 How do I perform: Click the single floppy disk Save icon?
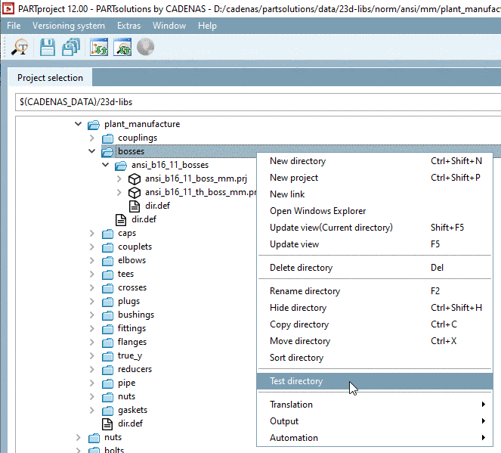coord(48,48)
